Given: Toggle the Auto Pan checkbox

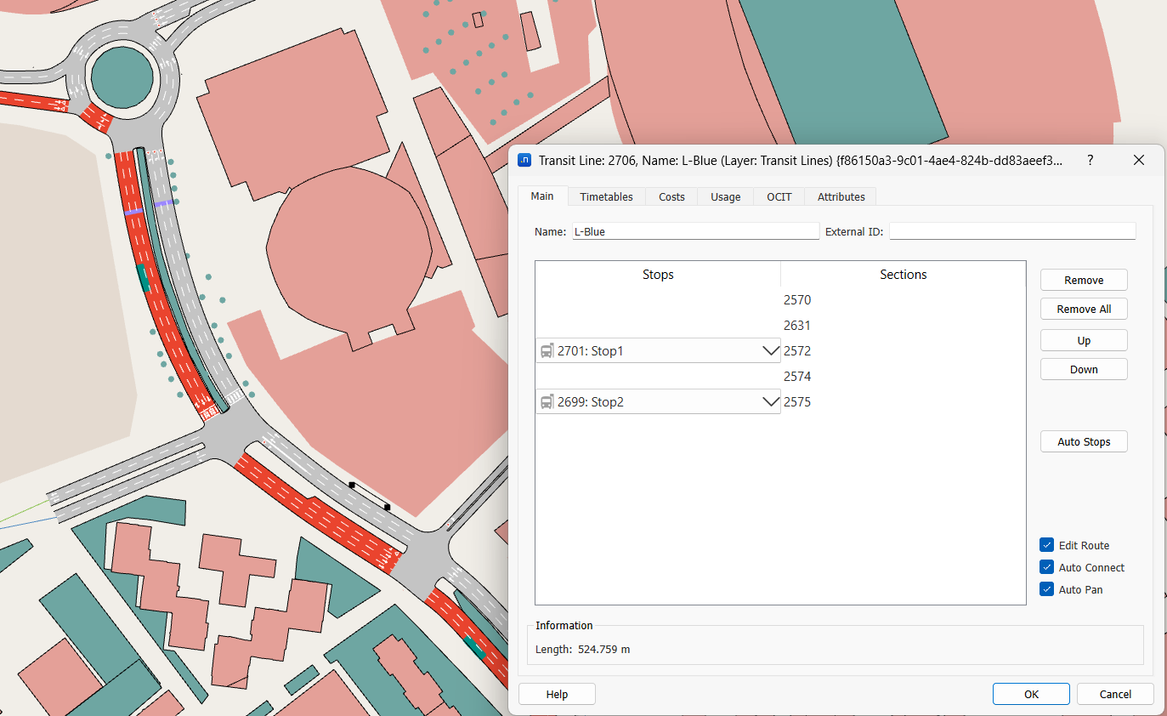Looking at the screenshot, I should click(x=1046, y=589).
